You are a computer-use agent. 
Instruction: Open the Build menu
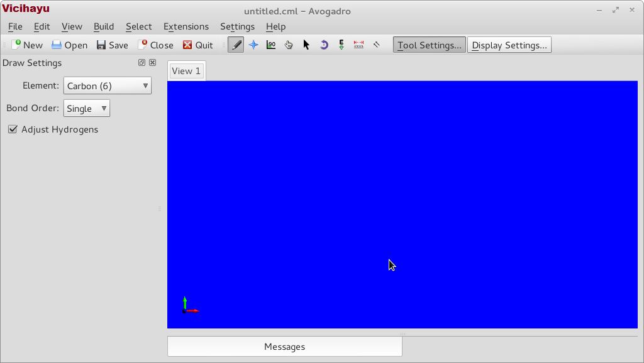(104, 26)
